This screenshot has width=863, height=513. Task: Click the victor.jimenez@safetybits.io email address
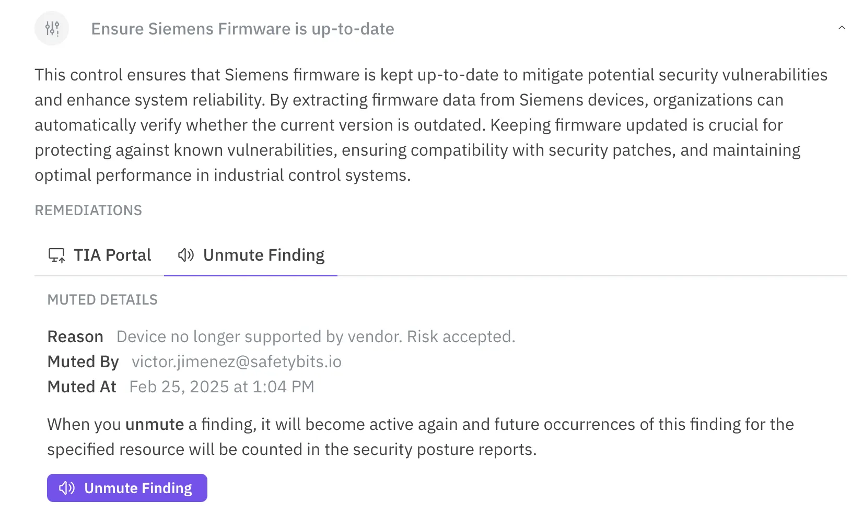[236, 362]
